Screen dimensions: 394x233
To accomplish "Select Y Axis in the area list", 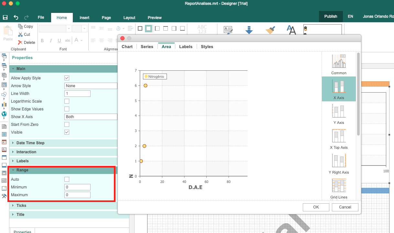I will point(339,114).
